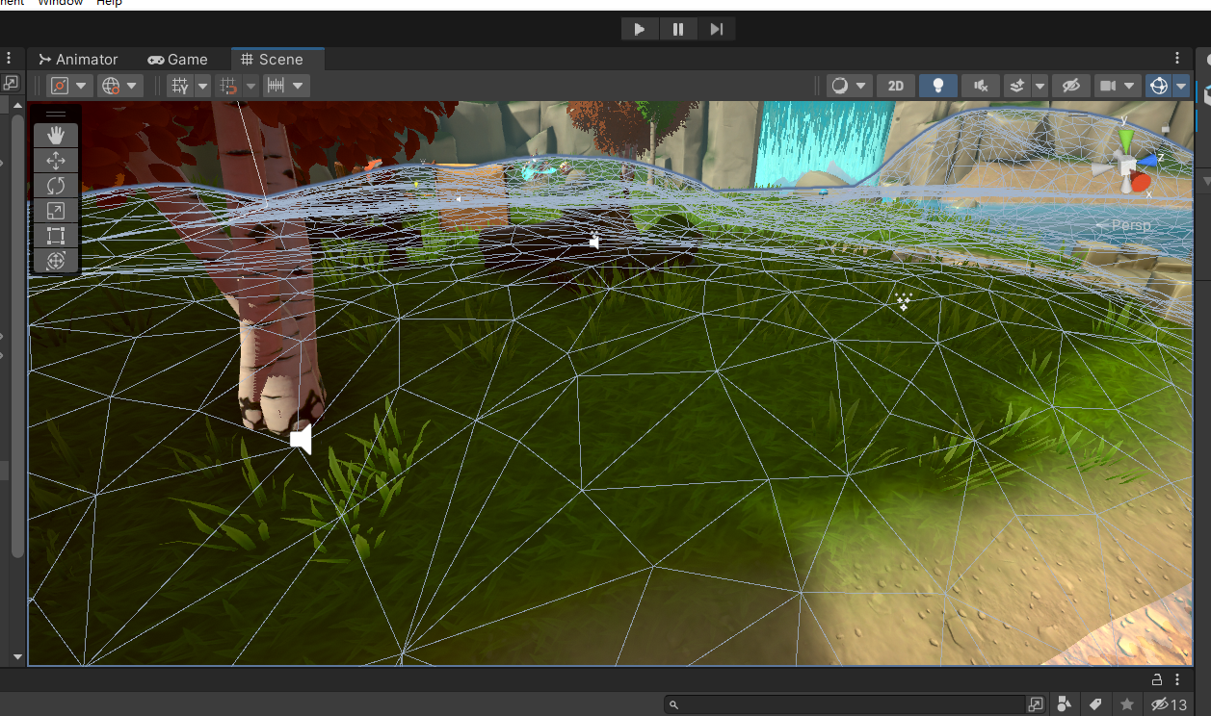Toggle scene audio mute button

[x=981, y=86]
